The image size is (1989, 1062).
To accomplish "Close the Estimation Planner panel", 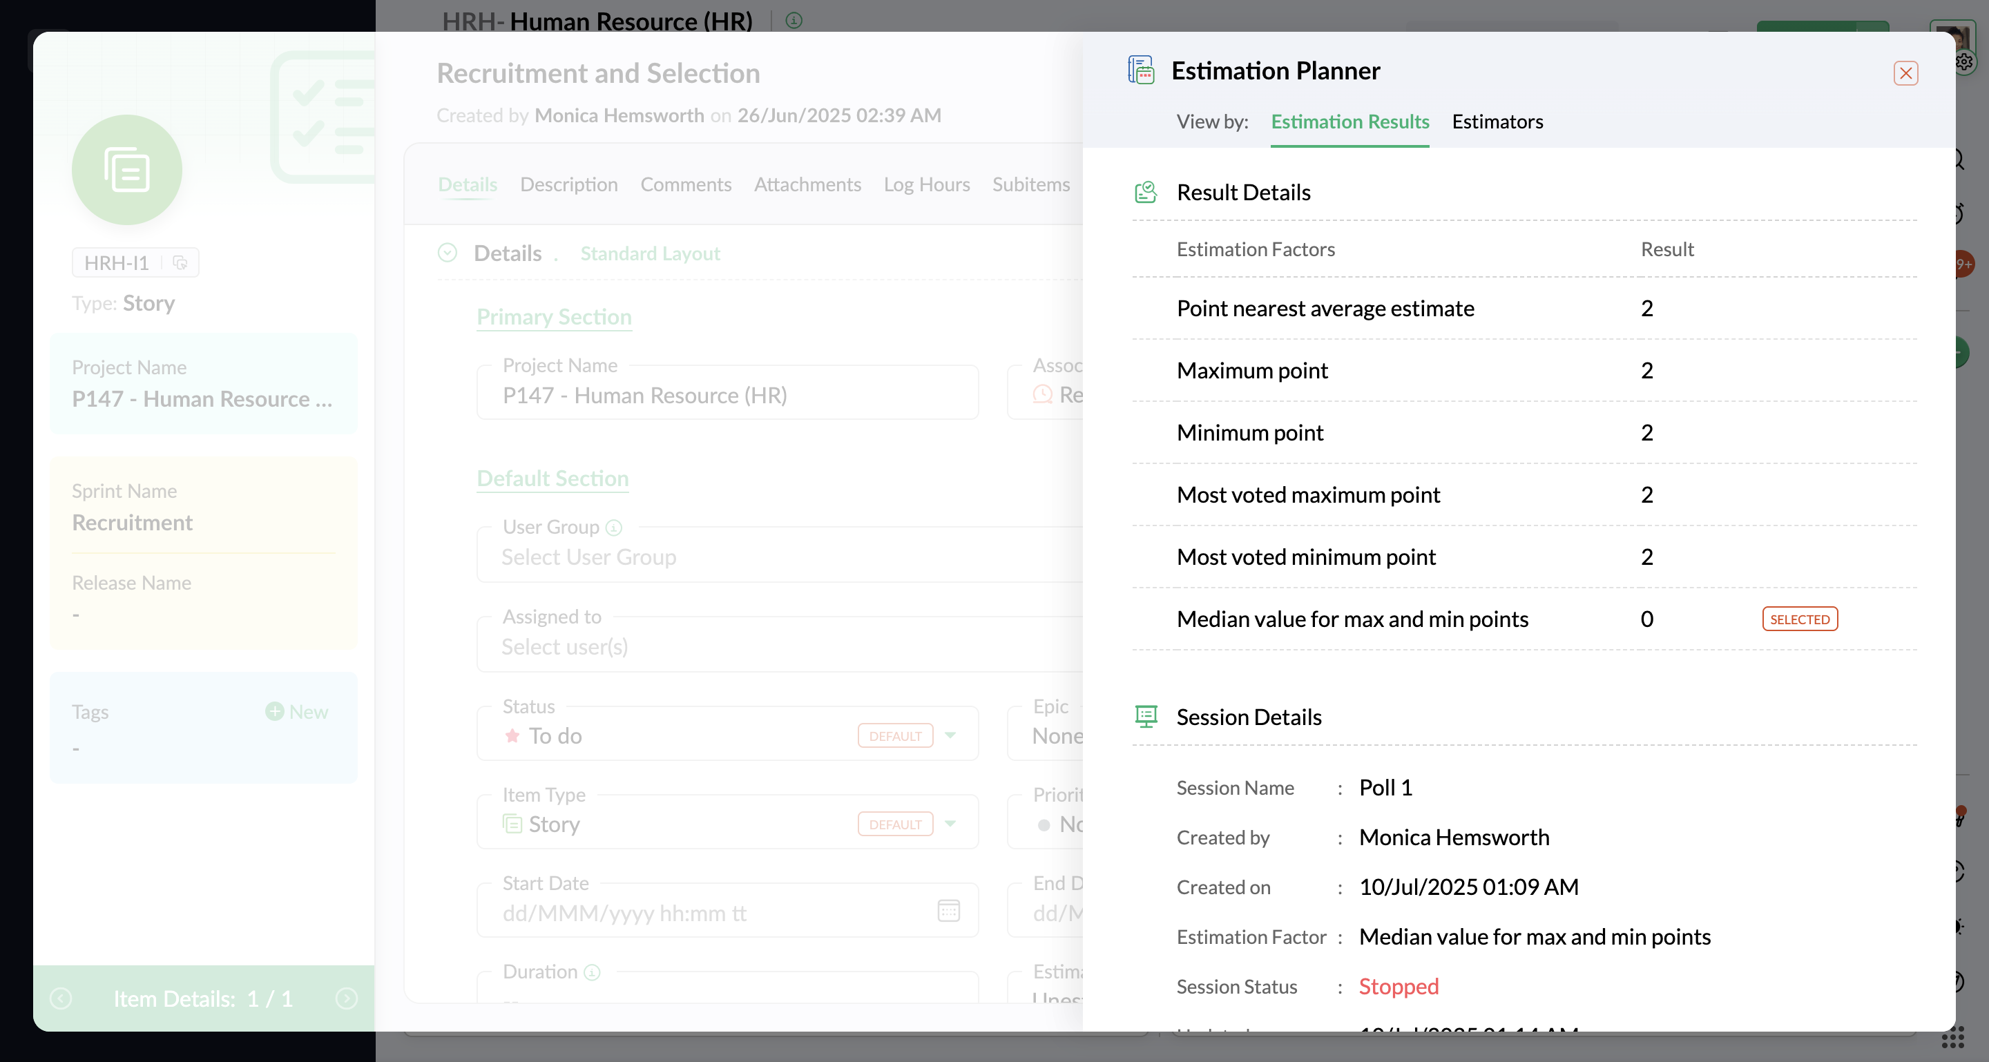I will [1905, 73].
